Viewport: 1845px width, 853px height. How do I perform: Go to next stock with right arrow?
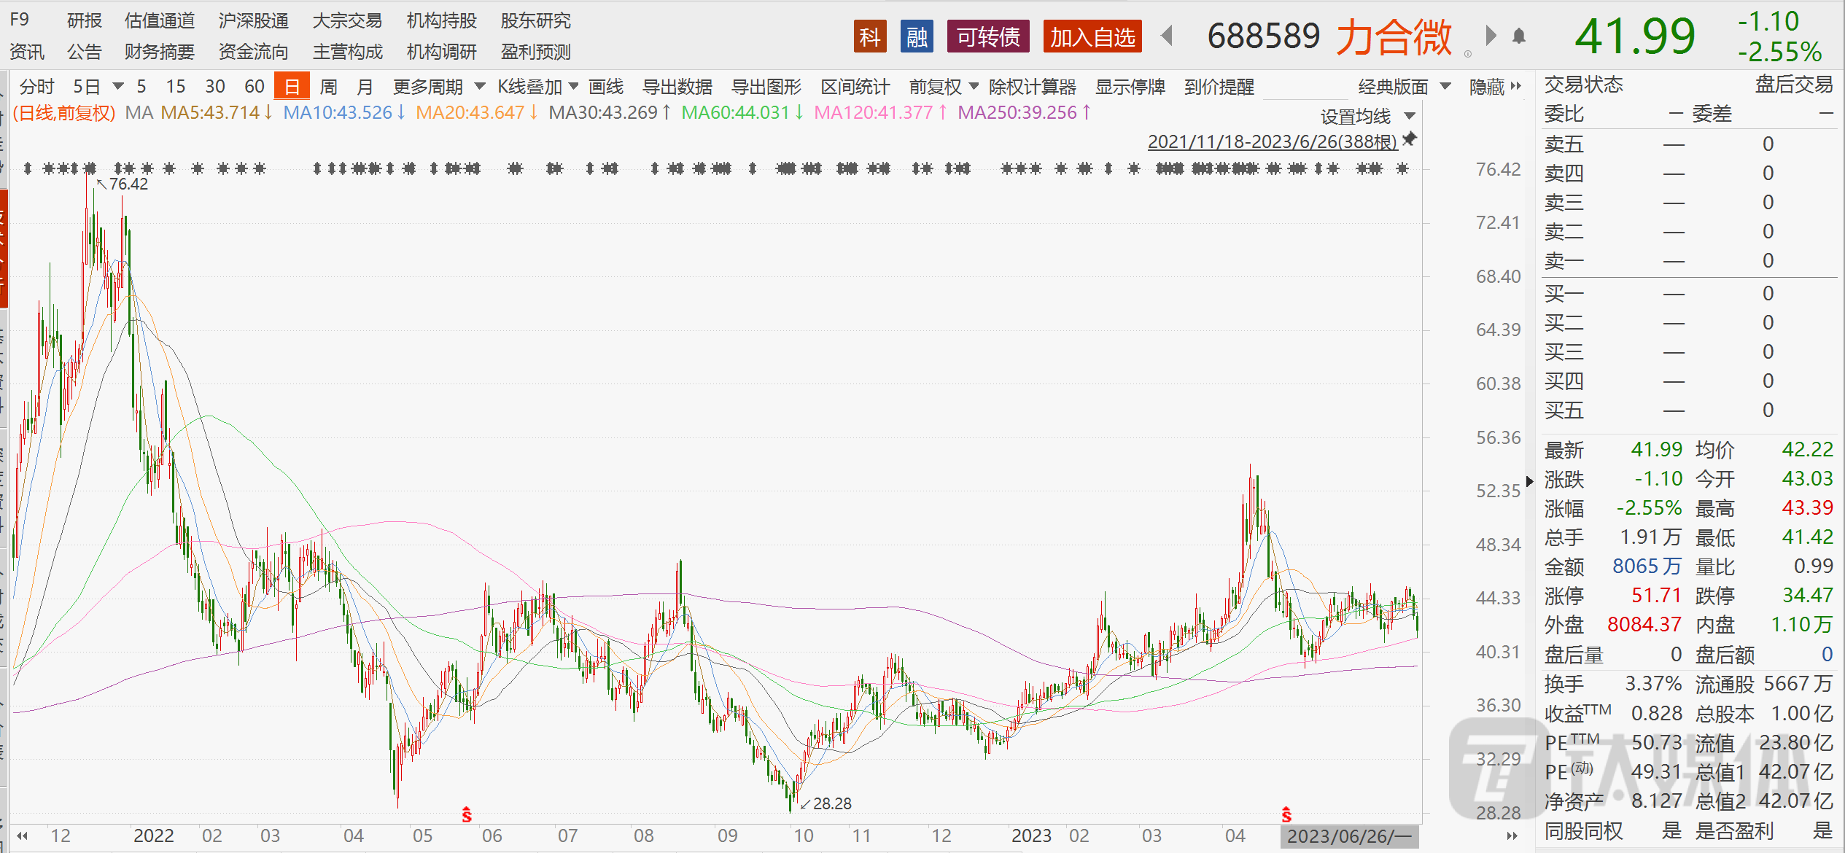coord(1491,36)
